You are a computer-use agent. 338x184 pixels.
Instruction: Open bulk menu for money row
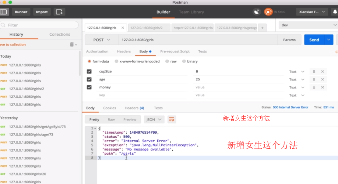tap(314, 87)
